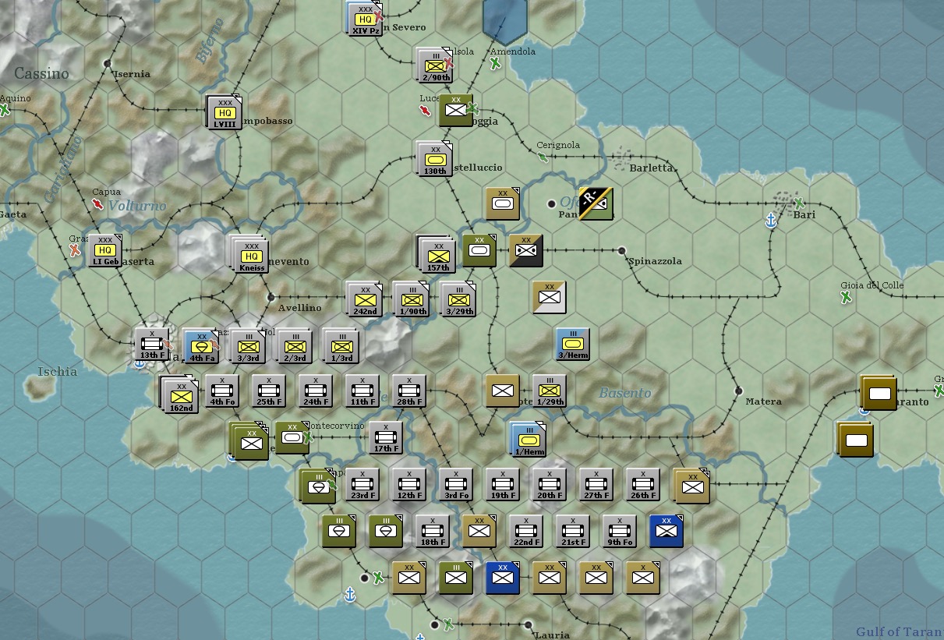The height and width of the screenshot is (640, 944).
Task: Select the 3rd Fo fortress brigade counter
Action: point(457,485)
